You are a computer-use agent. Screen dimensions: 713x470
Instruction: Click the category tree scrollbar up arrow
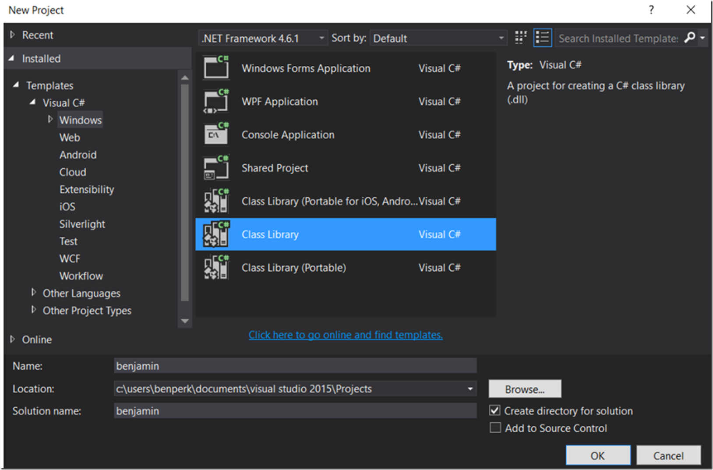pyautogui.click(x=185, y=78)
